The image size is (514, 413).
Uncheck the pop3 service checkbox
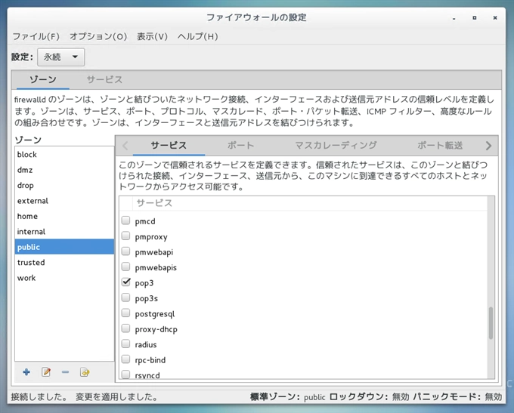[x=126, y=282]
